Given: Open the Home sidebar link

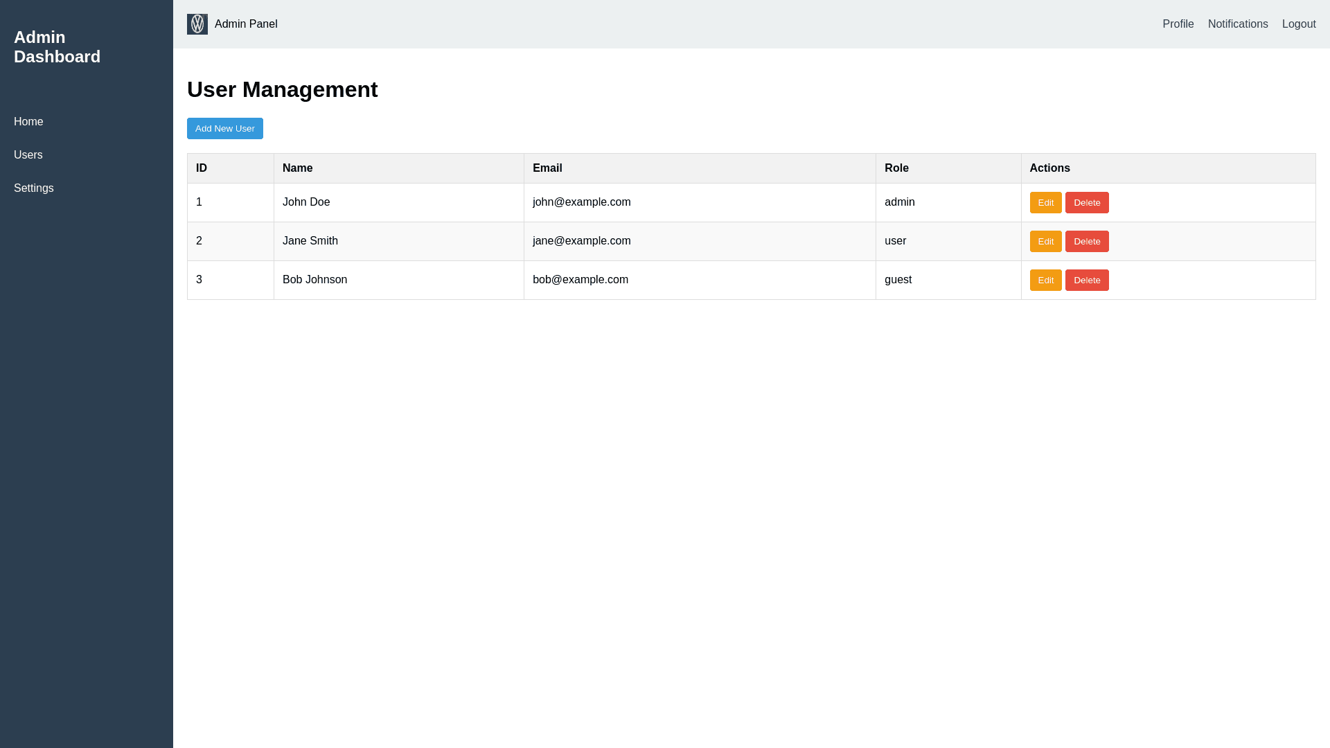Looking at the screenshot, I should pyautogui.click(x=28, y=122).
